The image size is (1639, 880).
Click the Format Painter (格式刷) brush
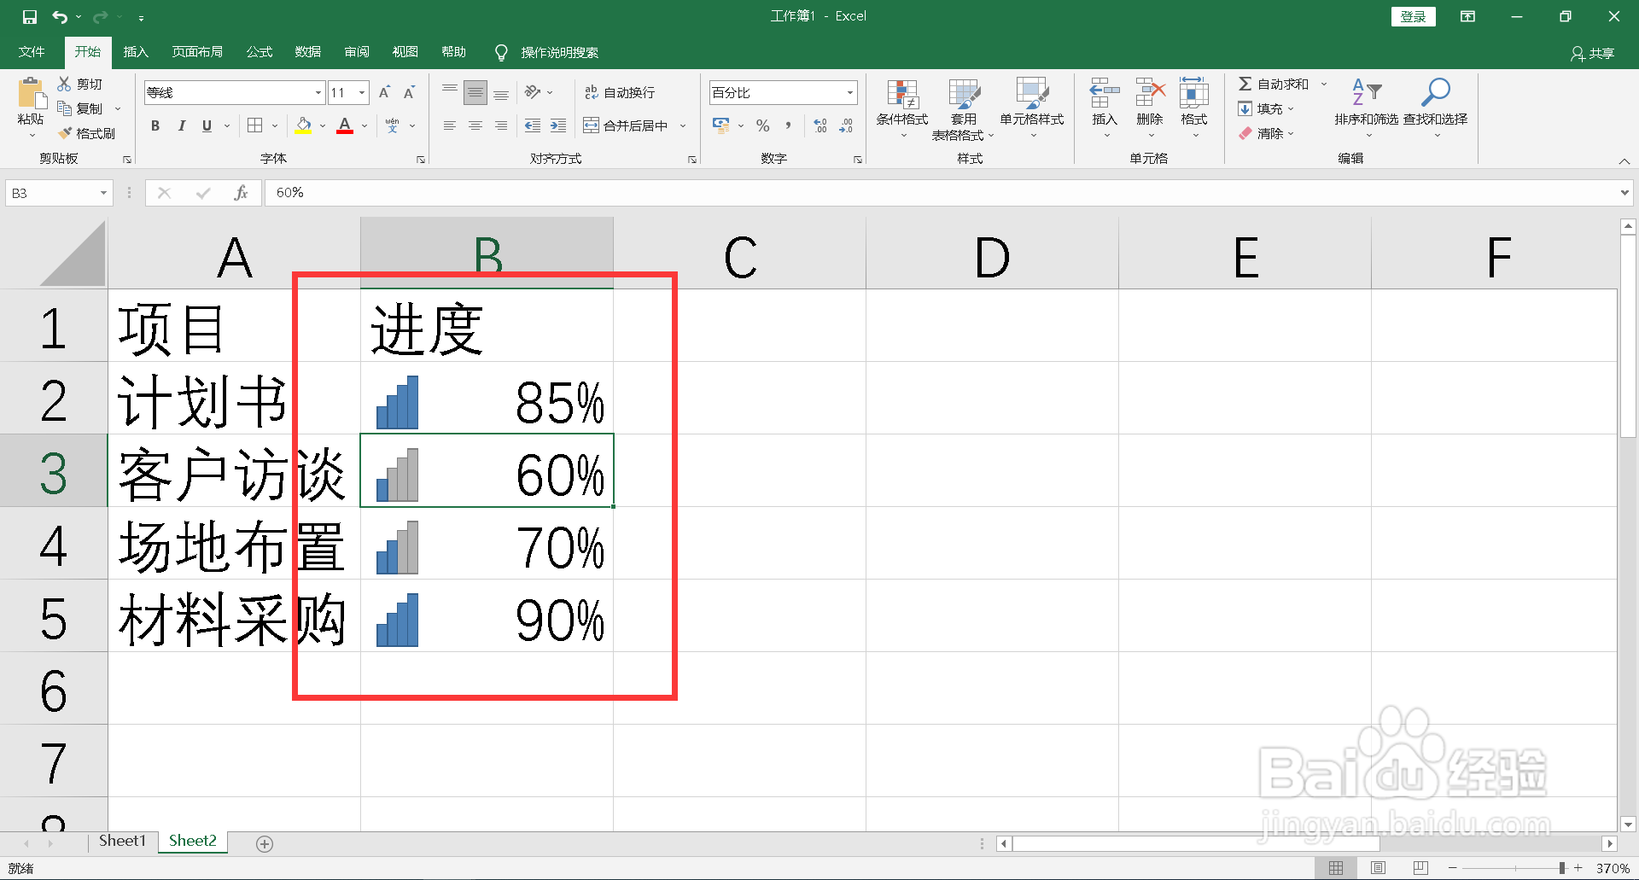(64, 133)
